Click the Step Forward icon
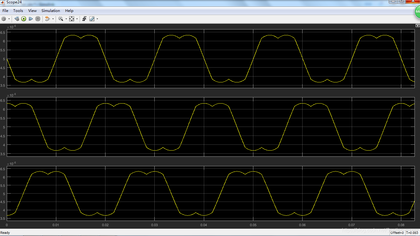Image resolution: width=420 pixels, height=236 pixels. pos(31,19)
